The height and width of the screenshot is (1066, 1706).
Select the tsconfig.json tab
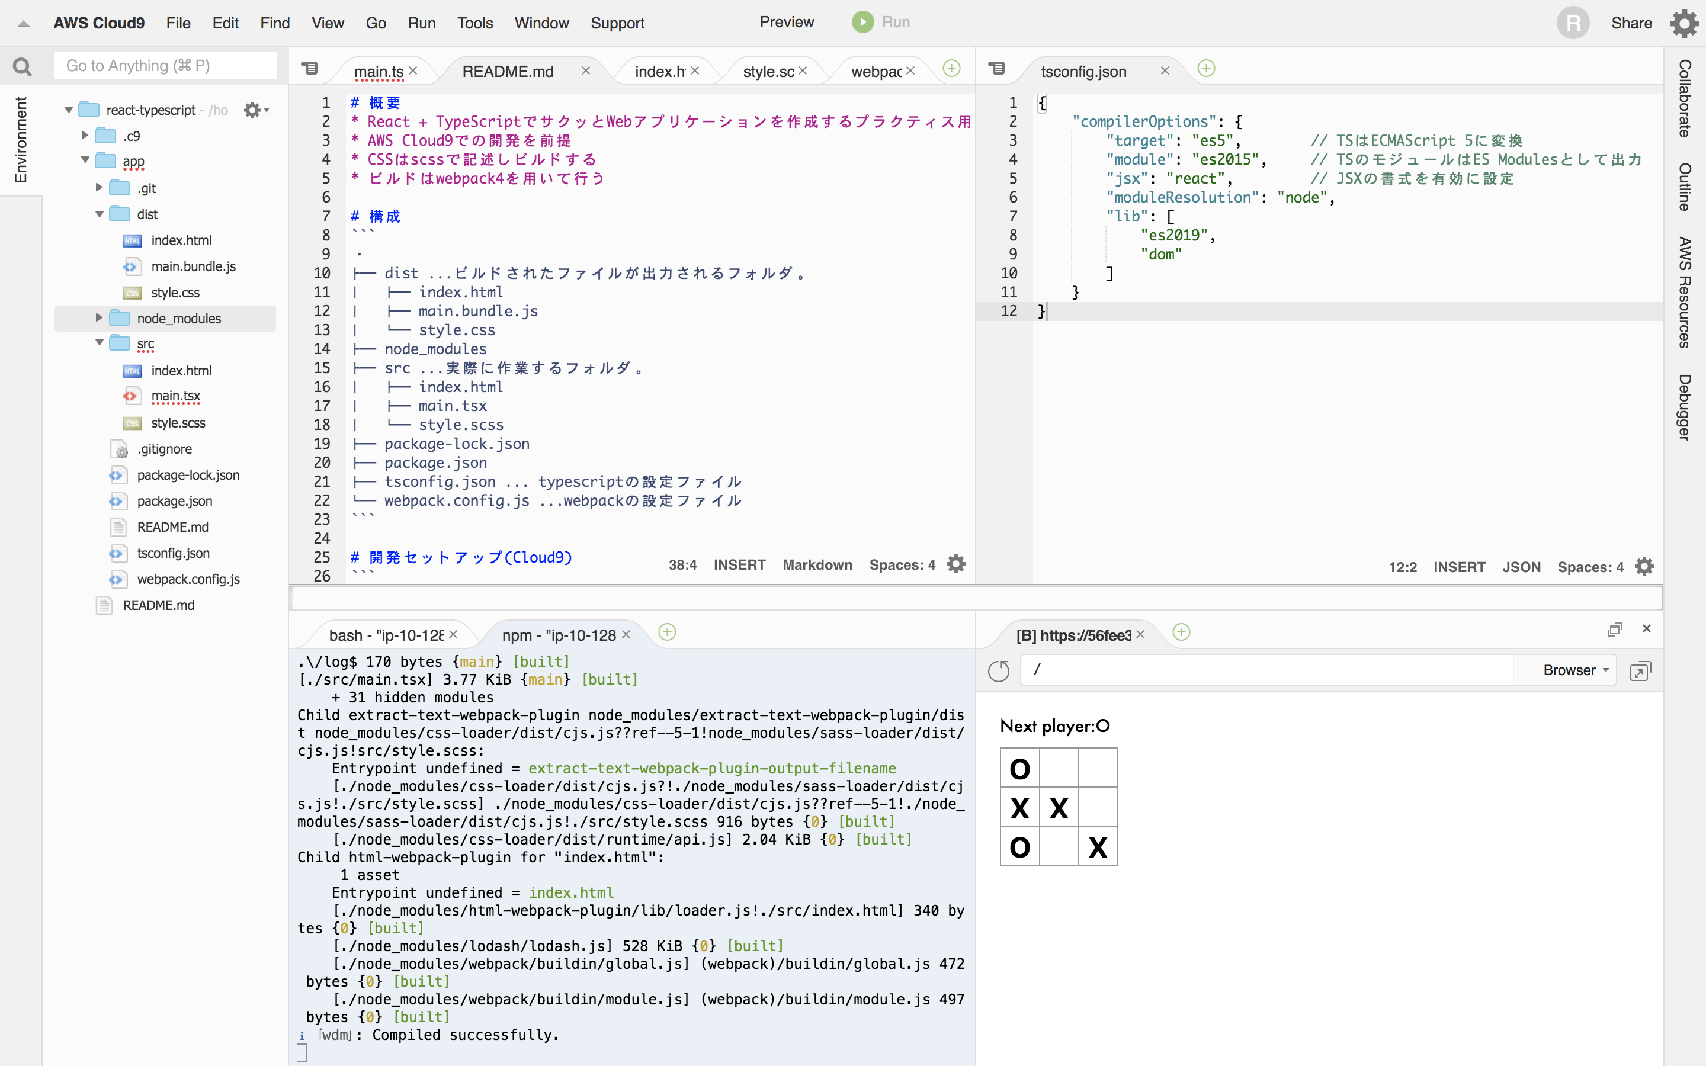pos(1083,71)
